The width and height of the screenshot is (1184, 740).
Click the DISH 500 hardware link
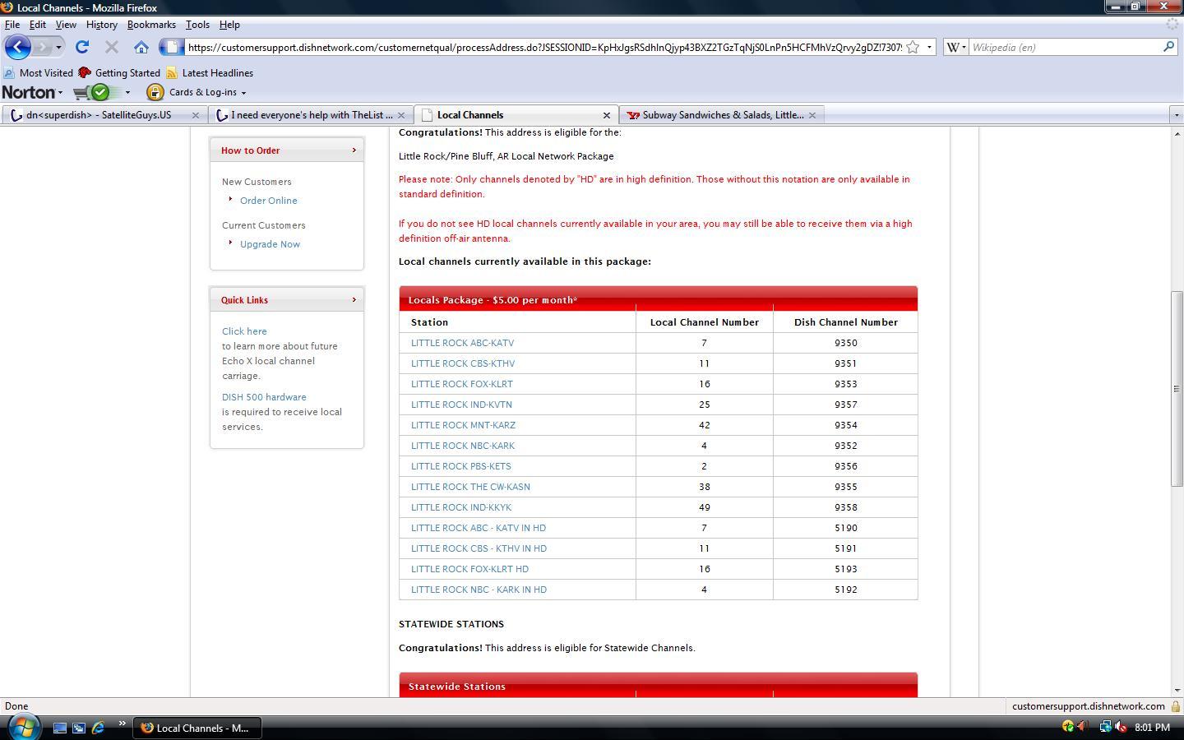pos(264,397)
